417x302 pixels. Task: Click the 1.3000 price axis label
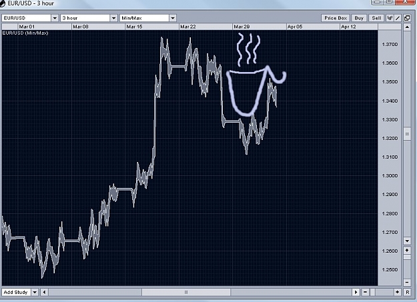[x=390, y=176]
